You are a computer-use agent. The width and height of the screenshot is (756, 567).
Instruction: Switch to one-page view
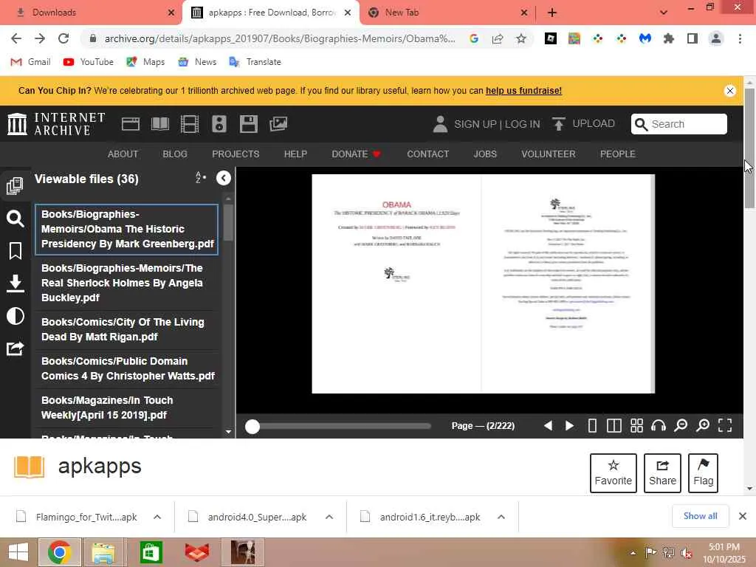(x=593, y=426)
